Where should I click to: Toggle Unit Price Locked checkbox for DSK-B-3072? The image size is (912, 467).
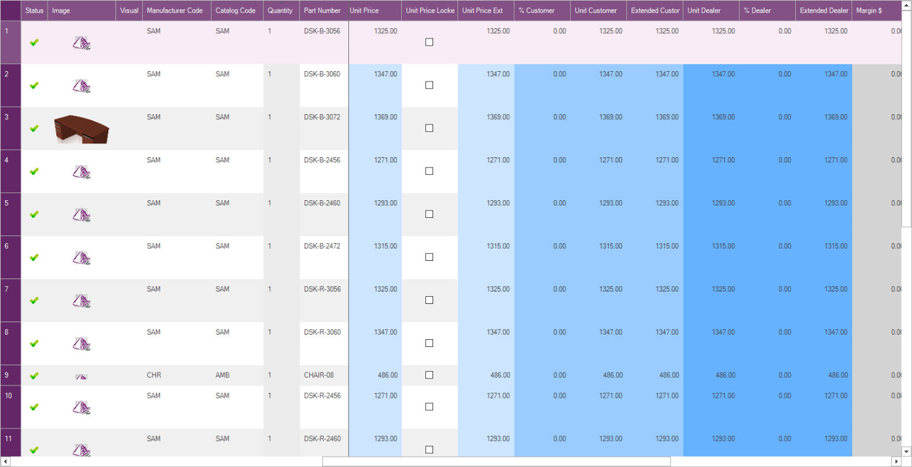[x=429, y=128]
